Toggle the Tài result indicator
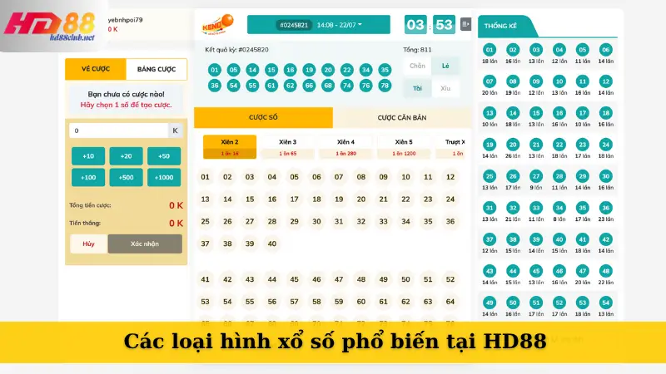Image resolution: width=666 pixels, height=374 pixels. pos(417,88)
